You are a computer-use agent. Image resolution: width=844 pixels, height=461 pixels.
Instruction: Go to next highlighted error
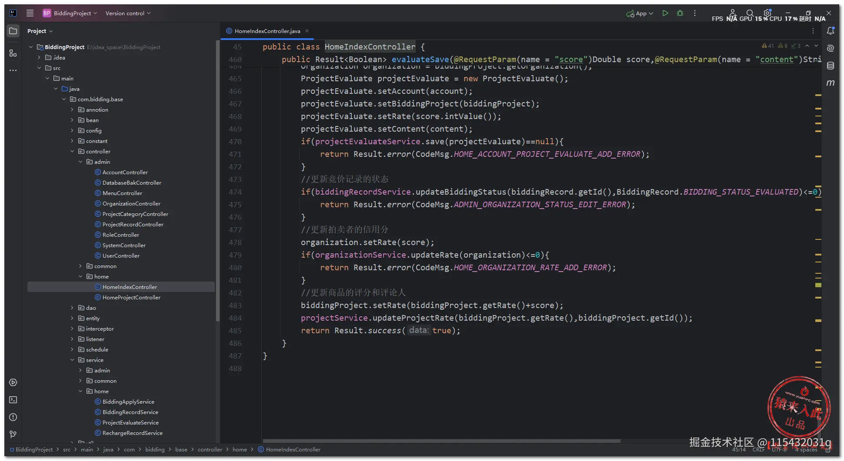coord(816,46)
